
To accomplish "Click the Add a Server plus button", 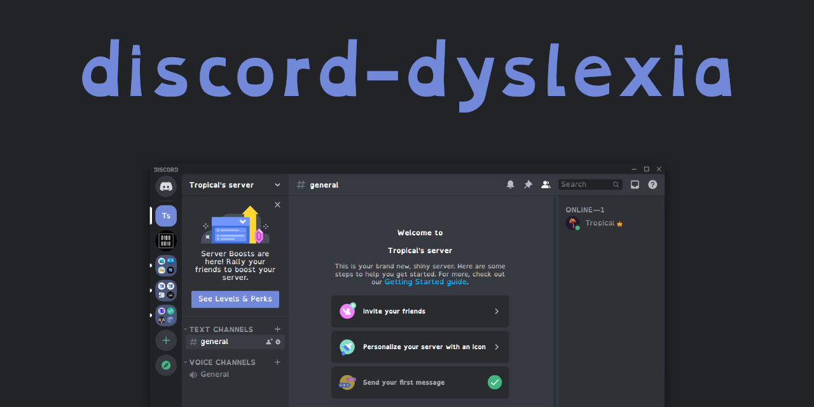I will pyautogui.click(x=166, y=340).
